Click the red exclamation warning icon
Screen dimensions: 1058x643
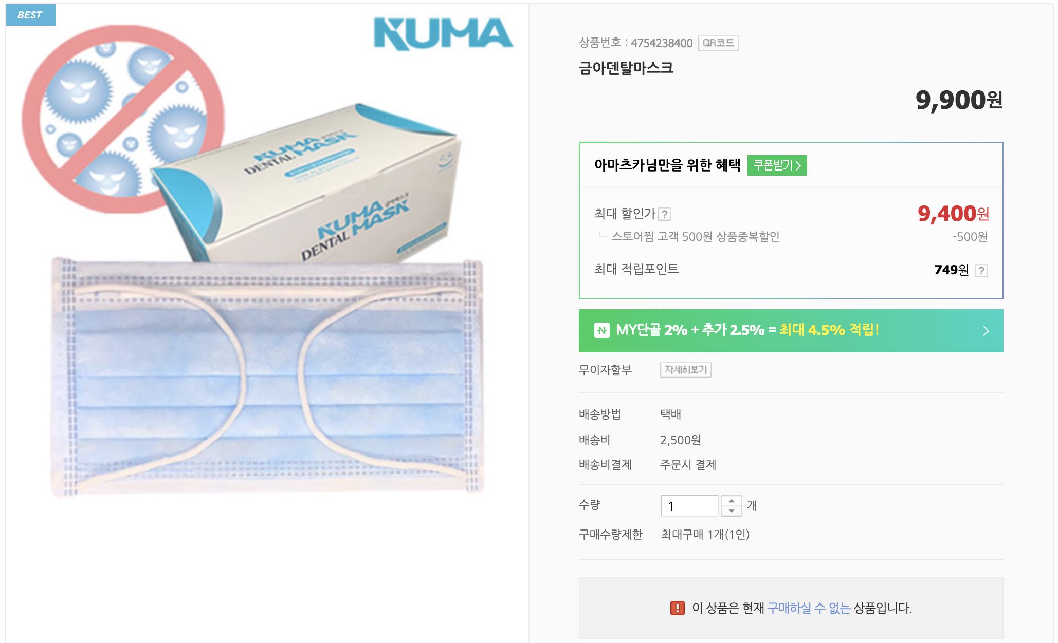pos(677,608)
